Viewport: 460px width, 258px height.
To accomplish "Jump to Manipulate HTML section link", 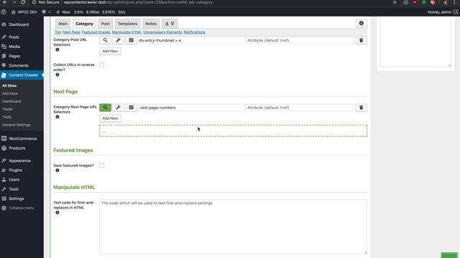I will (x=126, y=32).
